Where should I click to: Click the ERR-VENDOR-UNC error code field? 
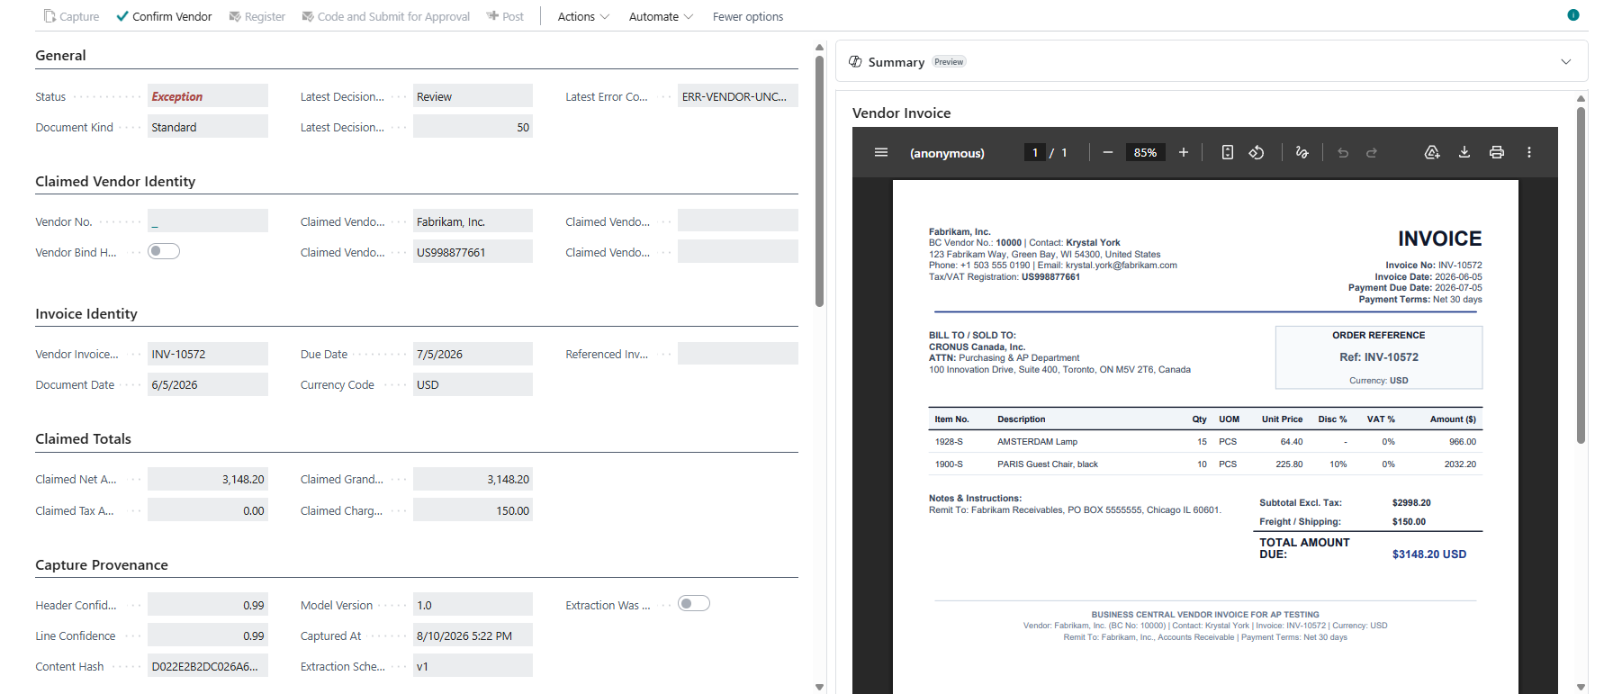(738, 96)
